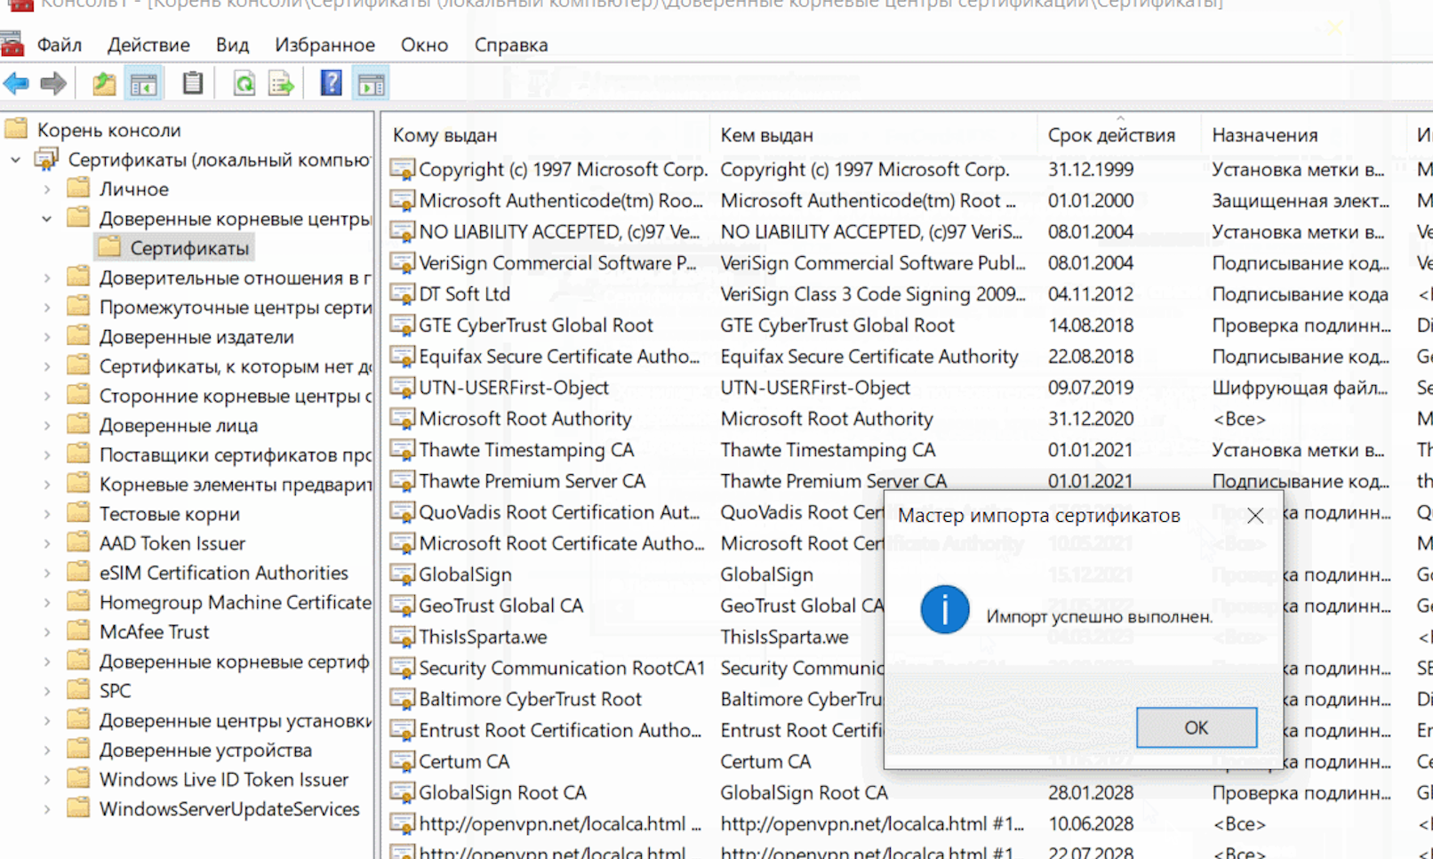1433x859 pixels.
Task: Close the Мастер импорта сертификатов dialog
Action: (x=1255, y=516)
